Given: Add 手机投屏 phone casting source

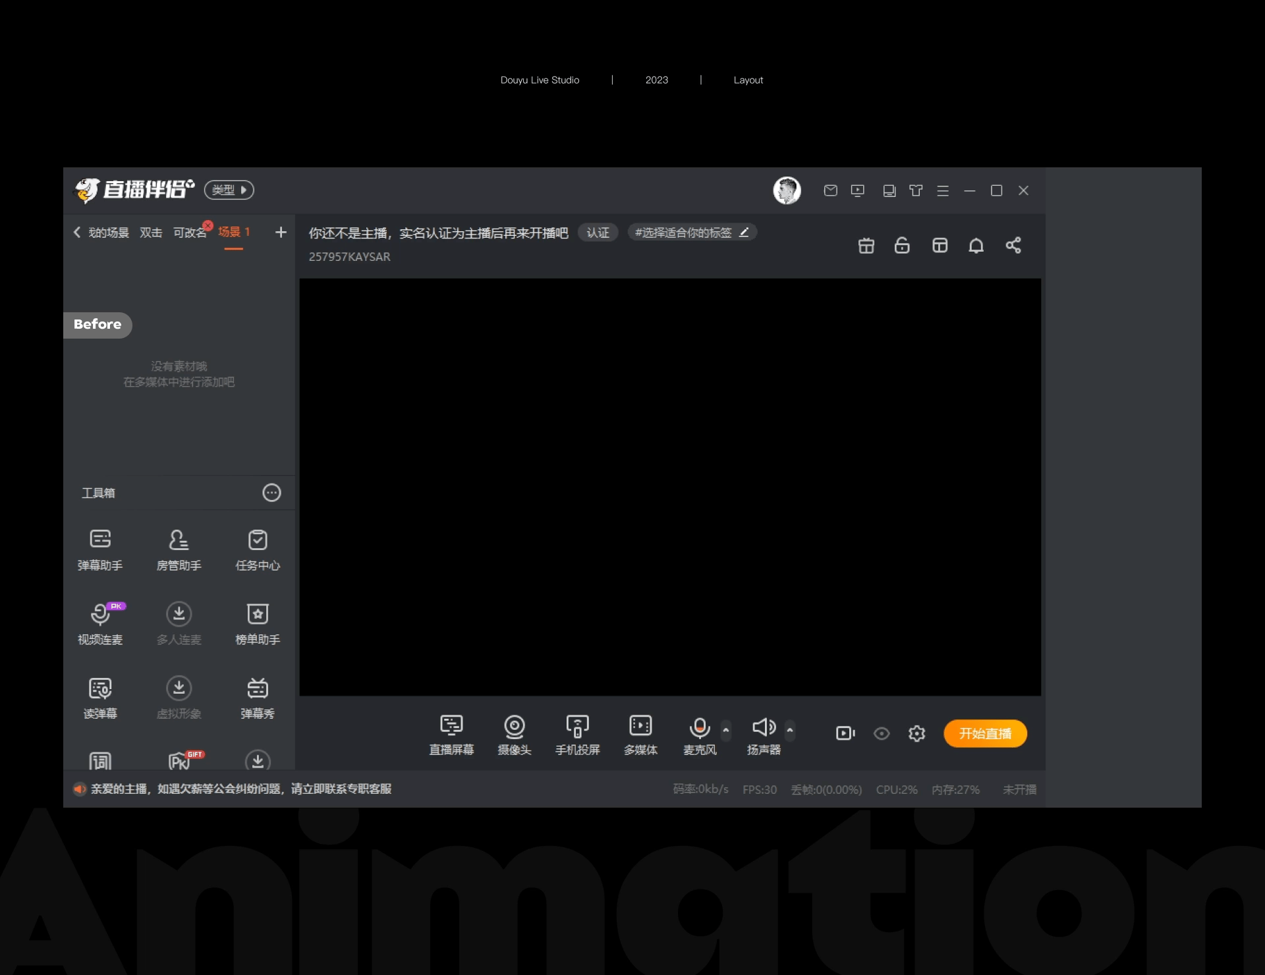Looking at the screenshot, I should (577, 735).
